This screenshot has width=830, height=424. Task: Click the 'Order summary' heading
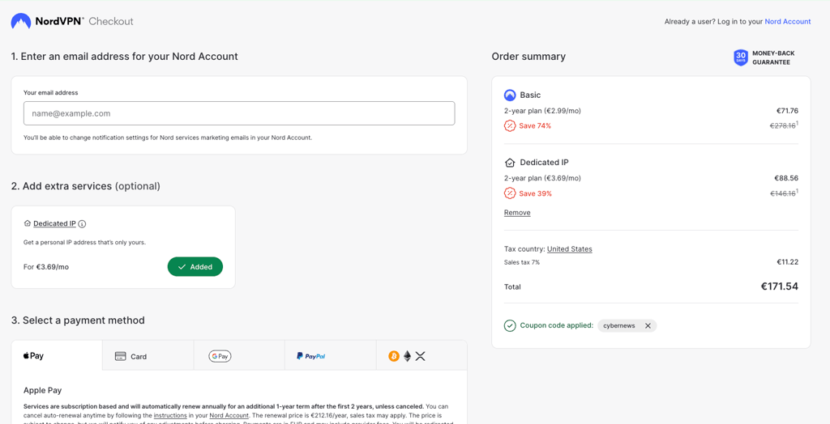pyautogui.click(x=528, y=57)
